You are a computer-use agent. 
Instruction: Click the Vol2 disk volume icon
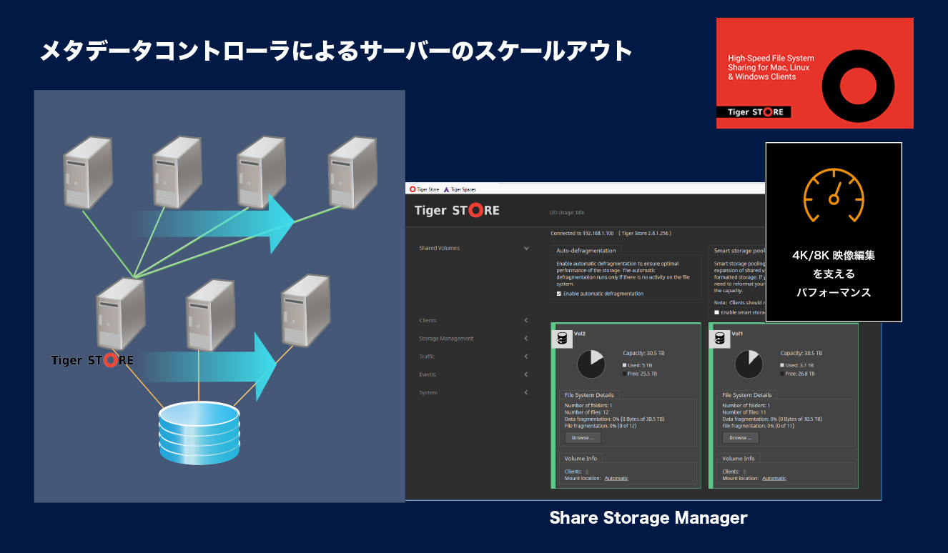[562, 339]
